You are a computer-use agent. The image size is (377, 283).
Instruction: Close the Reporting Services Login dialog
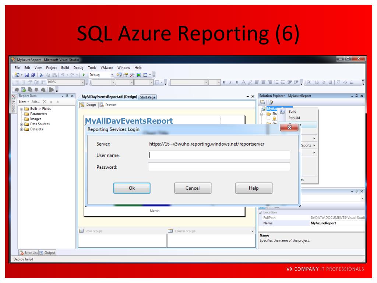[x=289, y=127]
